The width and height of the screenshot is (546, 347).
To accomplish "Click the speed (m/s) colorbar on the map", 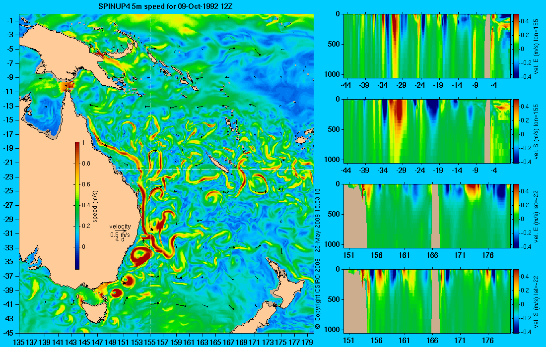I will coord(77,205).
